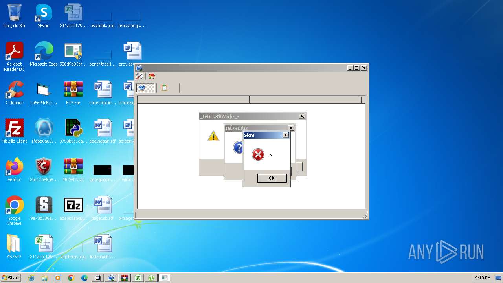503x283 pixels.
Task: Select the 457547.rar archive on the desktop
Action: (x=73, y=170)
